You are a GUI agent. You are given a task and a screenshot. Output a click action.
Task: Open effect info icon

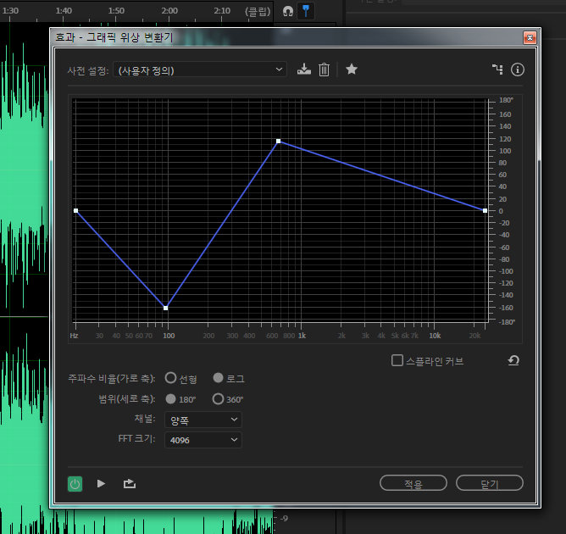click(x=517, y=70)
